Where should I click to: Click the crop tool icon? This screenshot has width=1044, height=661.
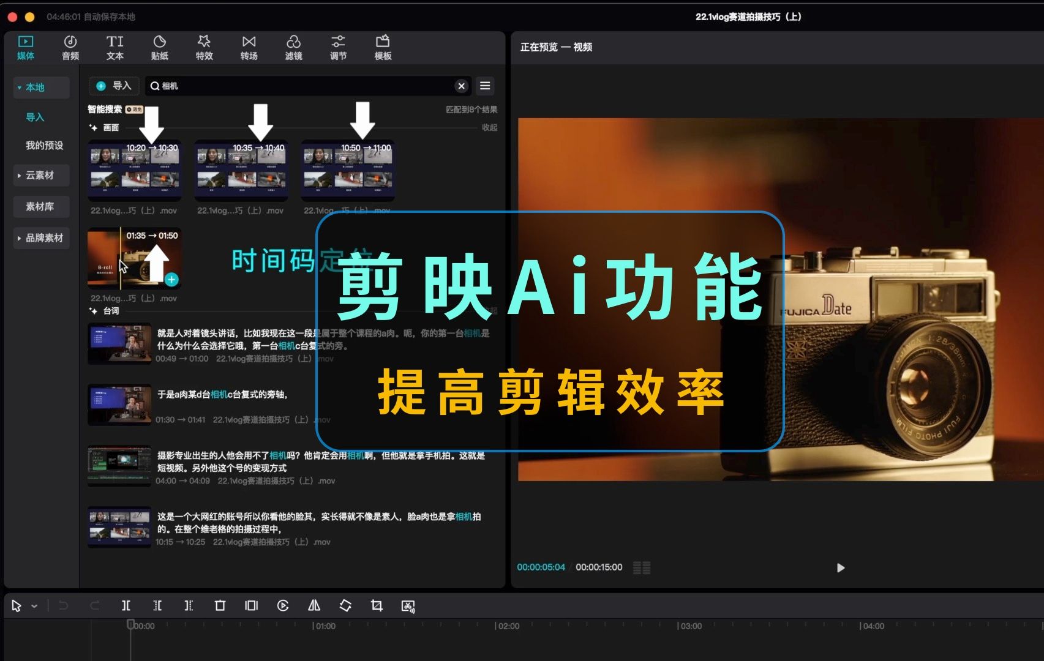click(377, 606)
